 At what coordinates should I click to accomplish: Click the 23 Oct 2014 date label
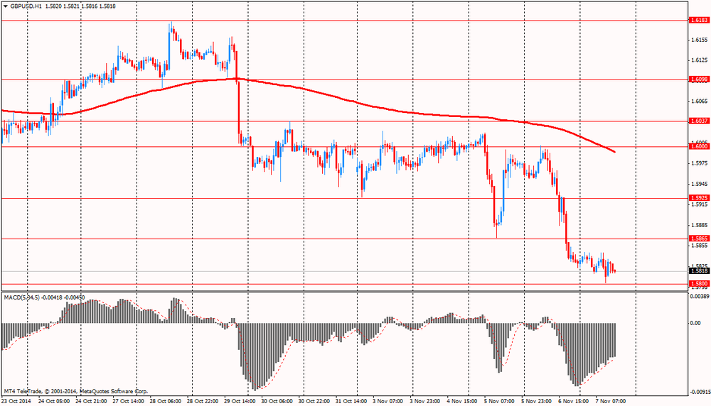coord(16,401)
